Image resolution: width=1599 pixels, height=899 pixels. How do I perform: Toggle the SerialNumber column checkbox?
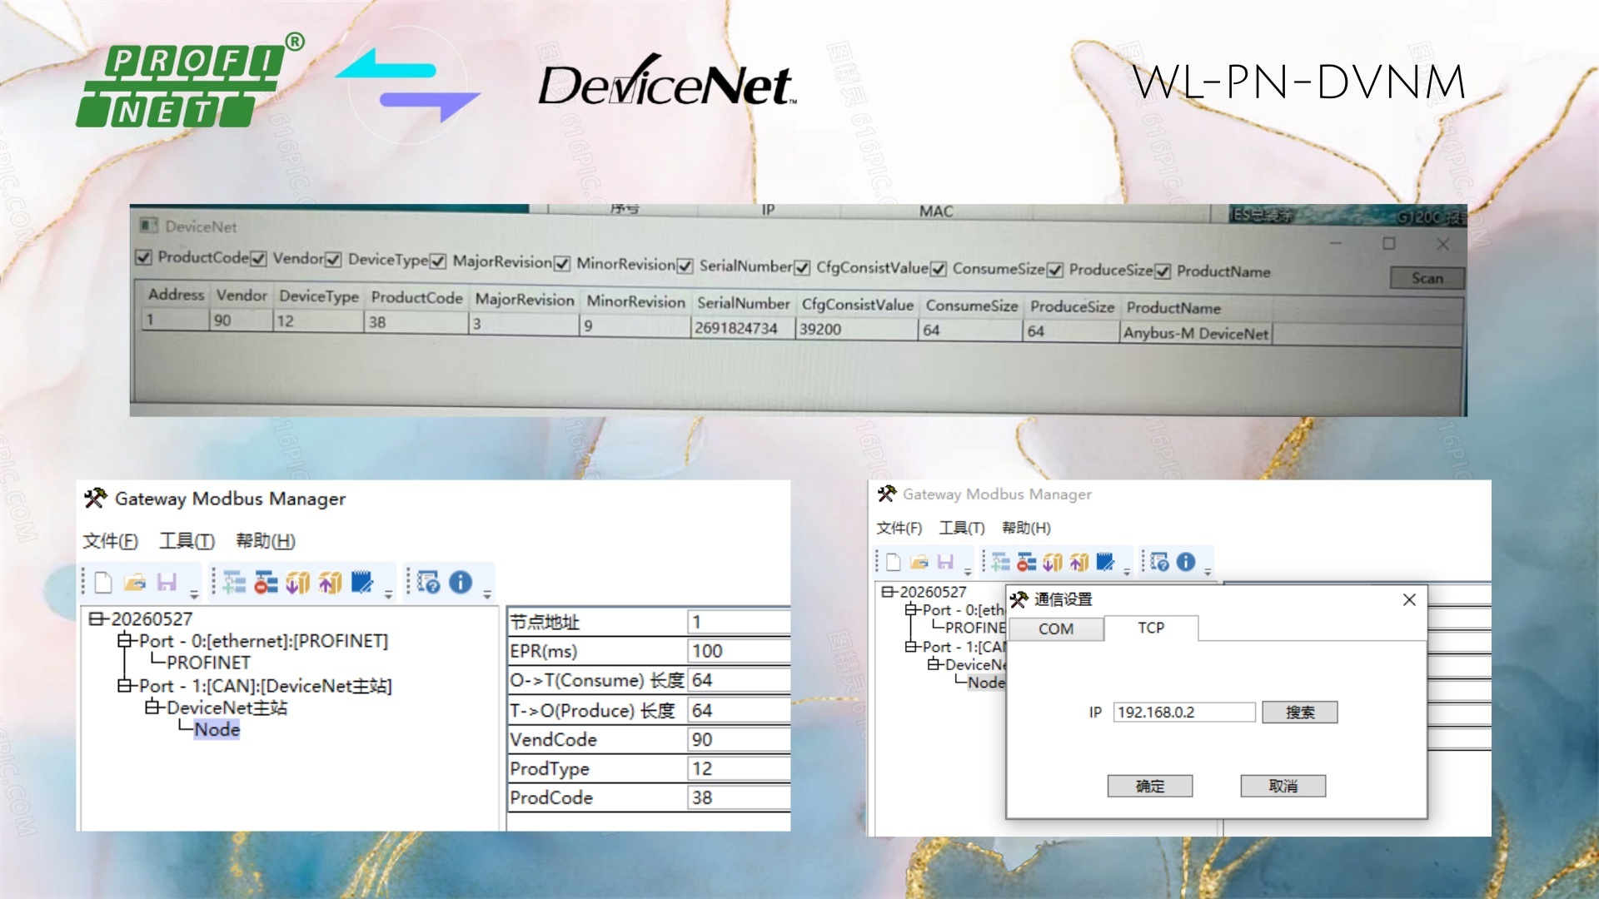685,266
